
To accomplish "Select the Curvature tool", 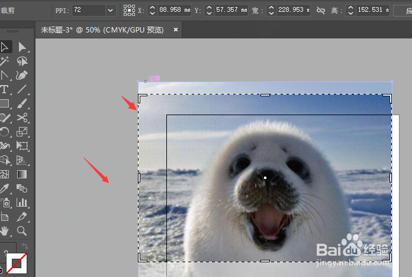I will pyautogui.click(x=22, y=76).
